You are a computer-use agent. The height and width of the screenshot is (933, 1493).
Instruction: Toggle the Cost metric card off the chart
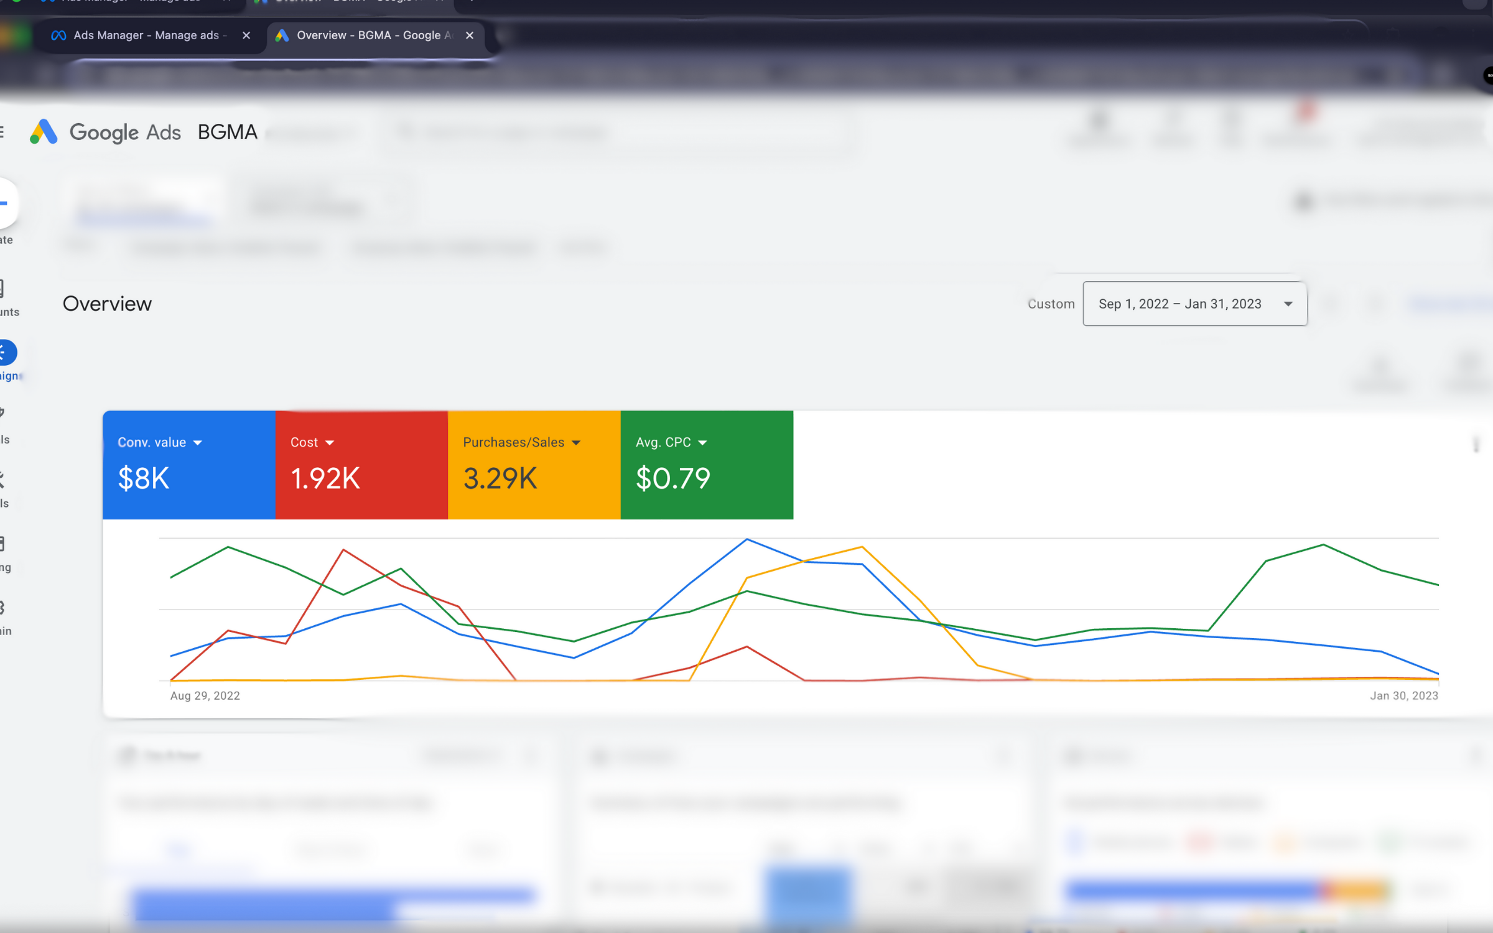point(361,465)
